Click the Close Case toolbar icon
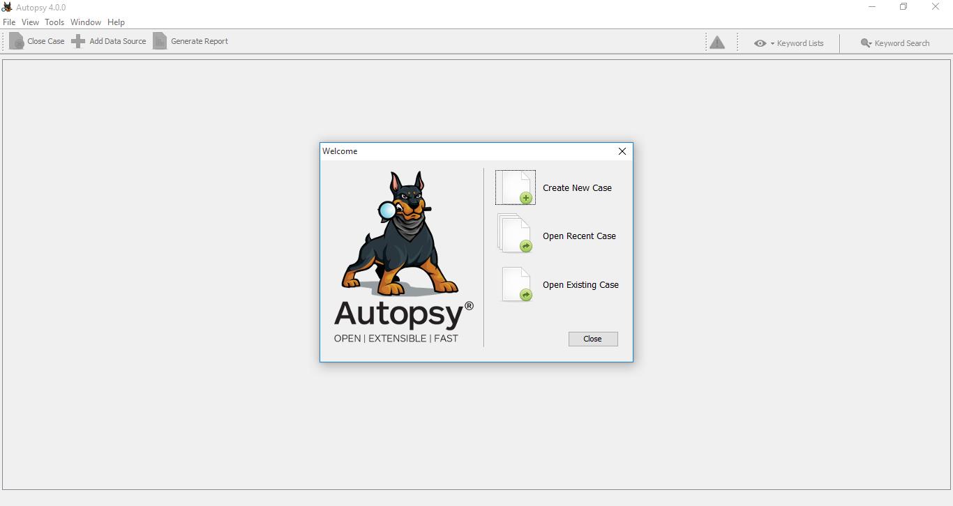 point(17,41)
